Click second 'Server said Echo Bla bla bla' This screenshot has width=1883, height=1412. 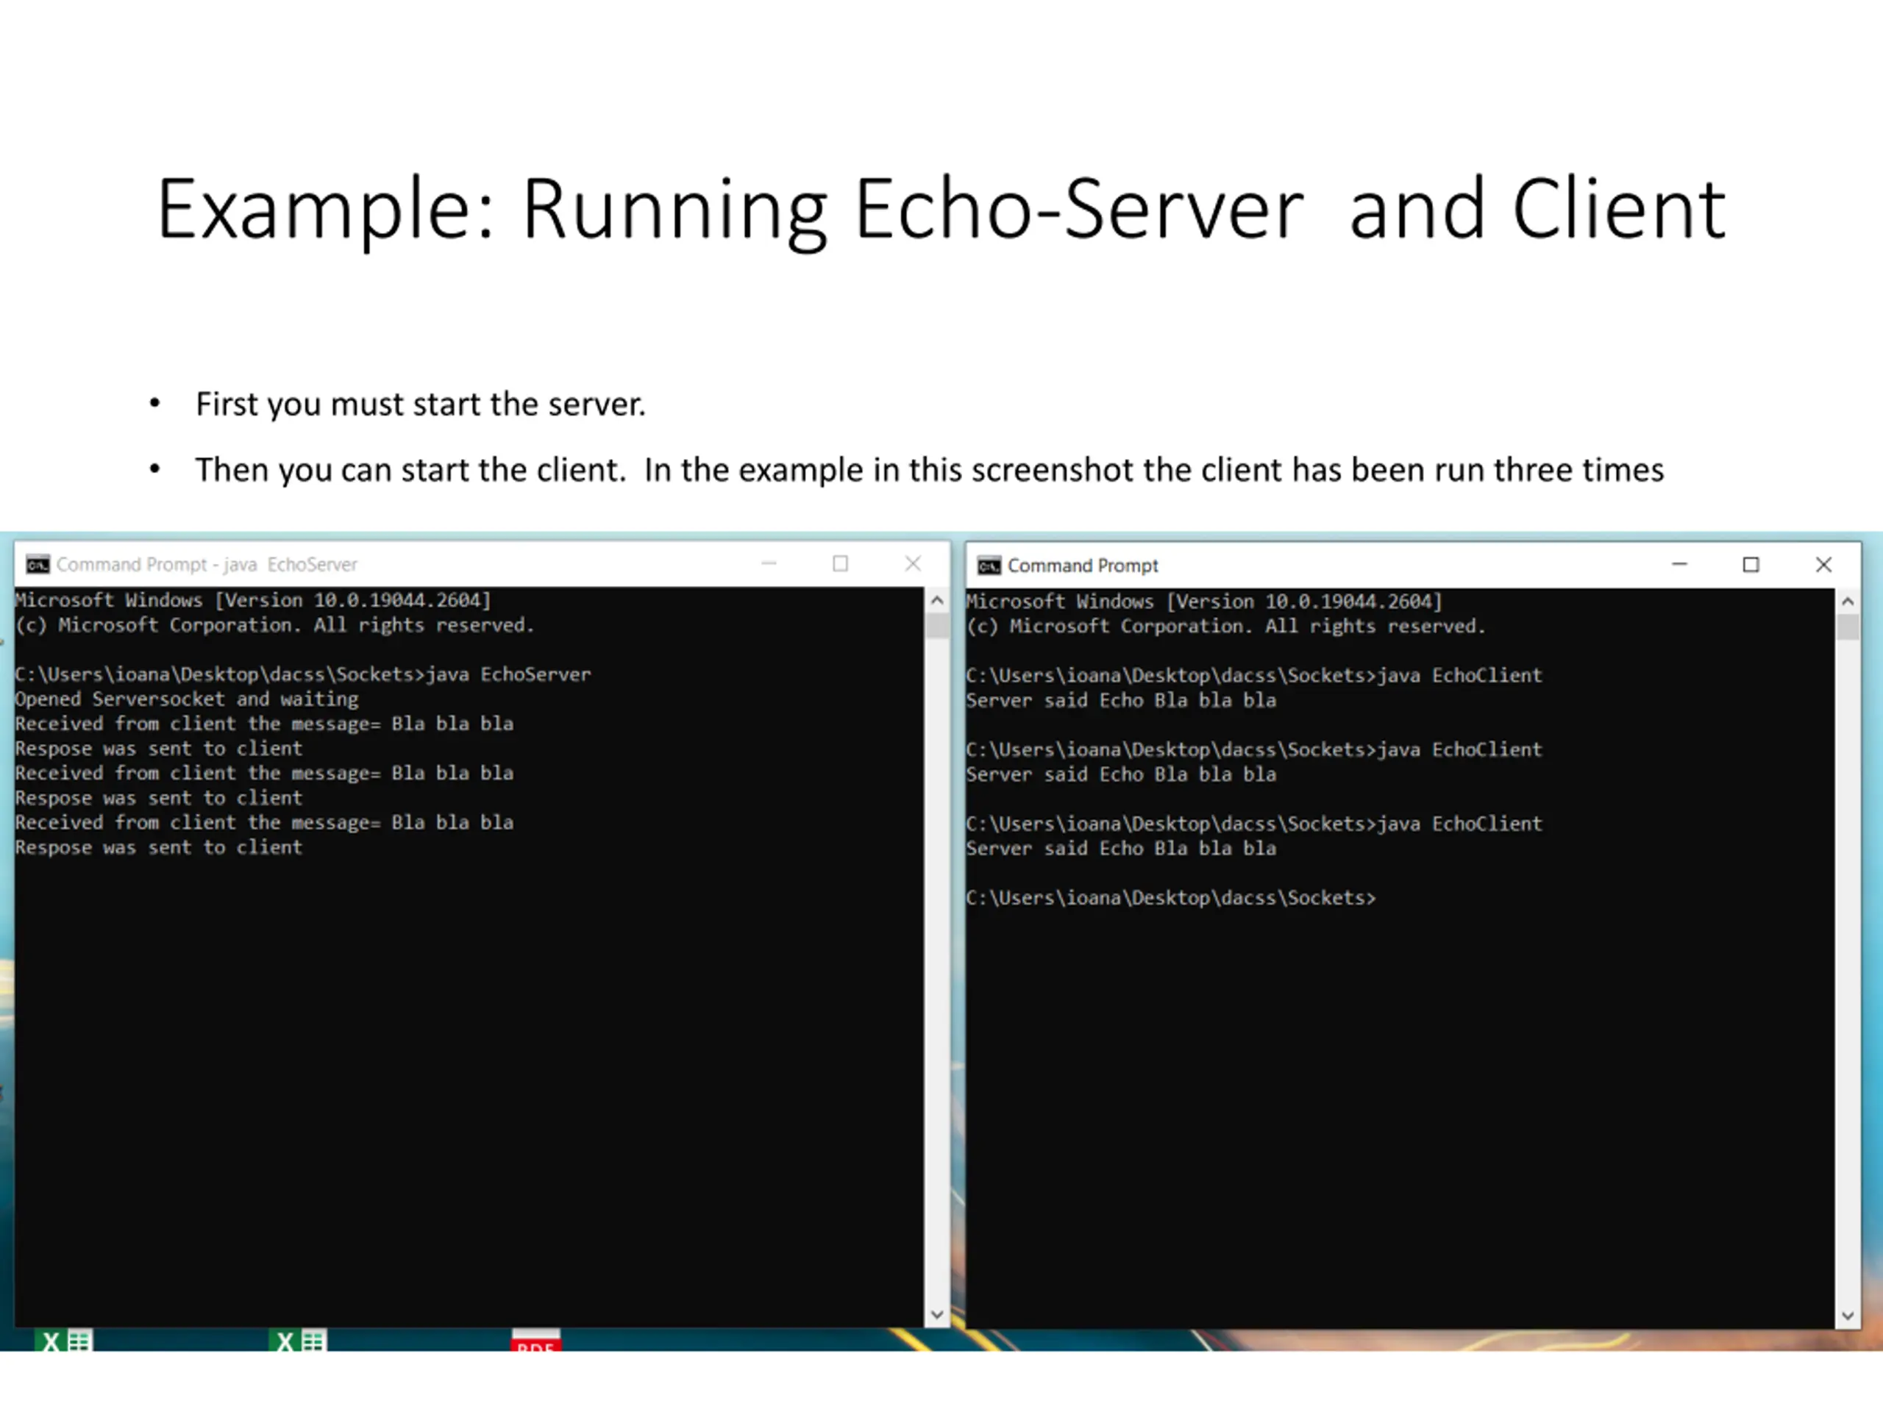(x=1121, y=774)
